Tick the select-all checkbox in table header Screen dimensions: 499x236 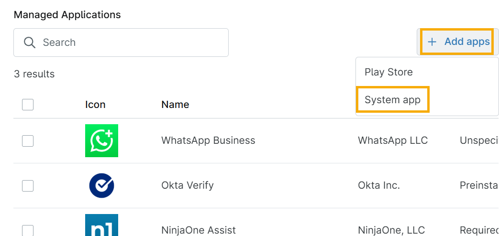point(28,104)
